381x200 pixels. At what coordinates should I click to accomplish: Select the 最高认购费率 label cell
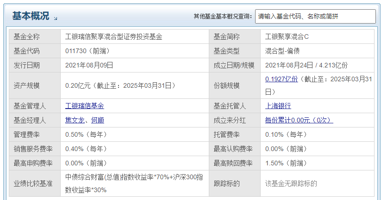point(235,149)
